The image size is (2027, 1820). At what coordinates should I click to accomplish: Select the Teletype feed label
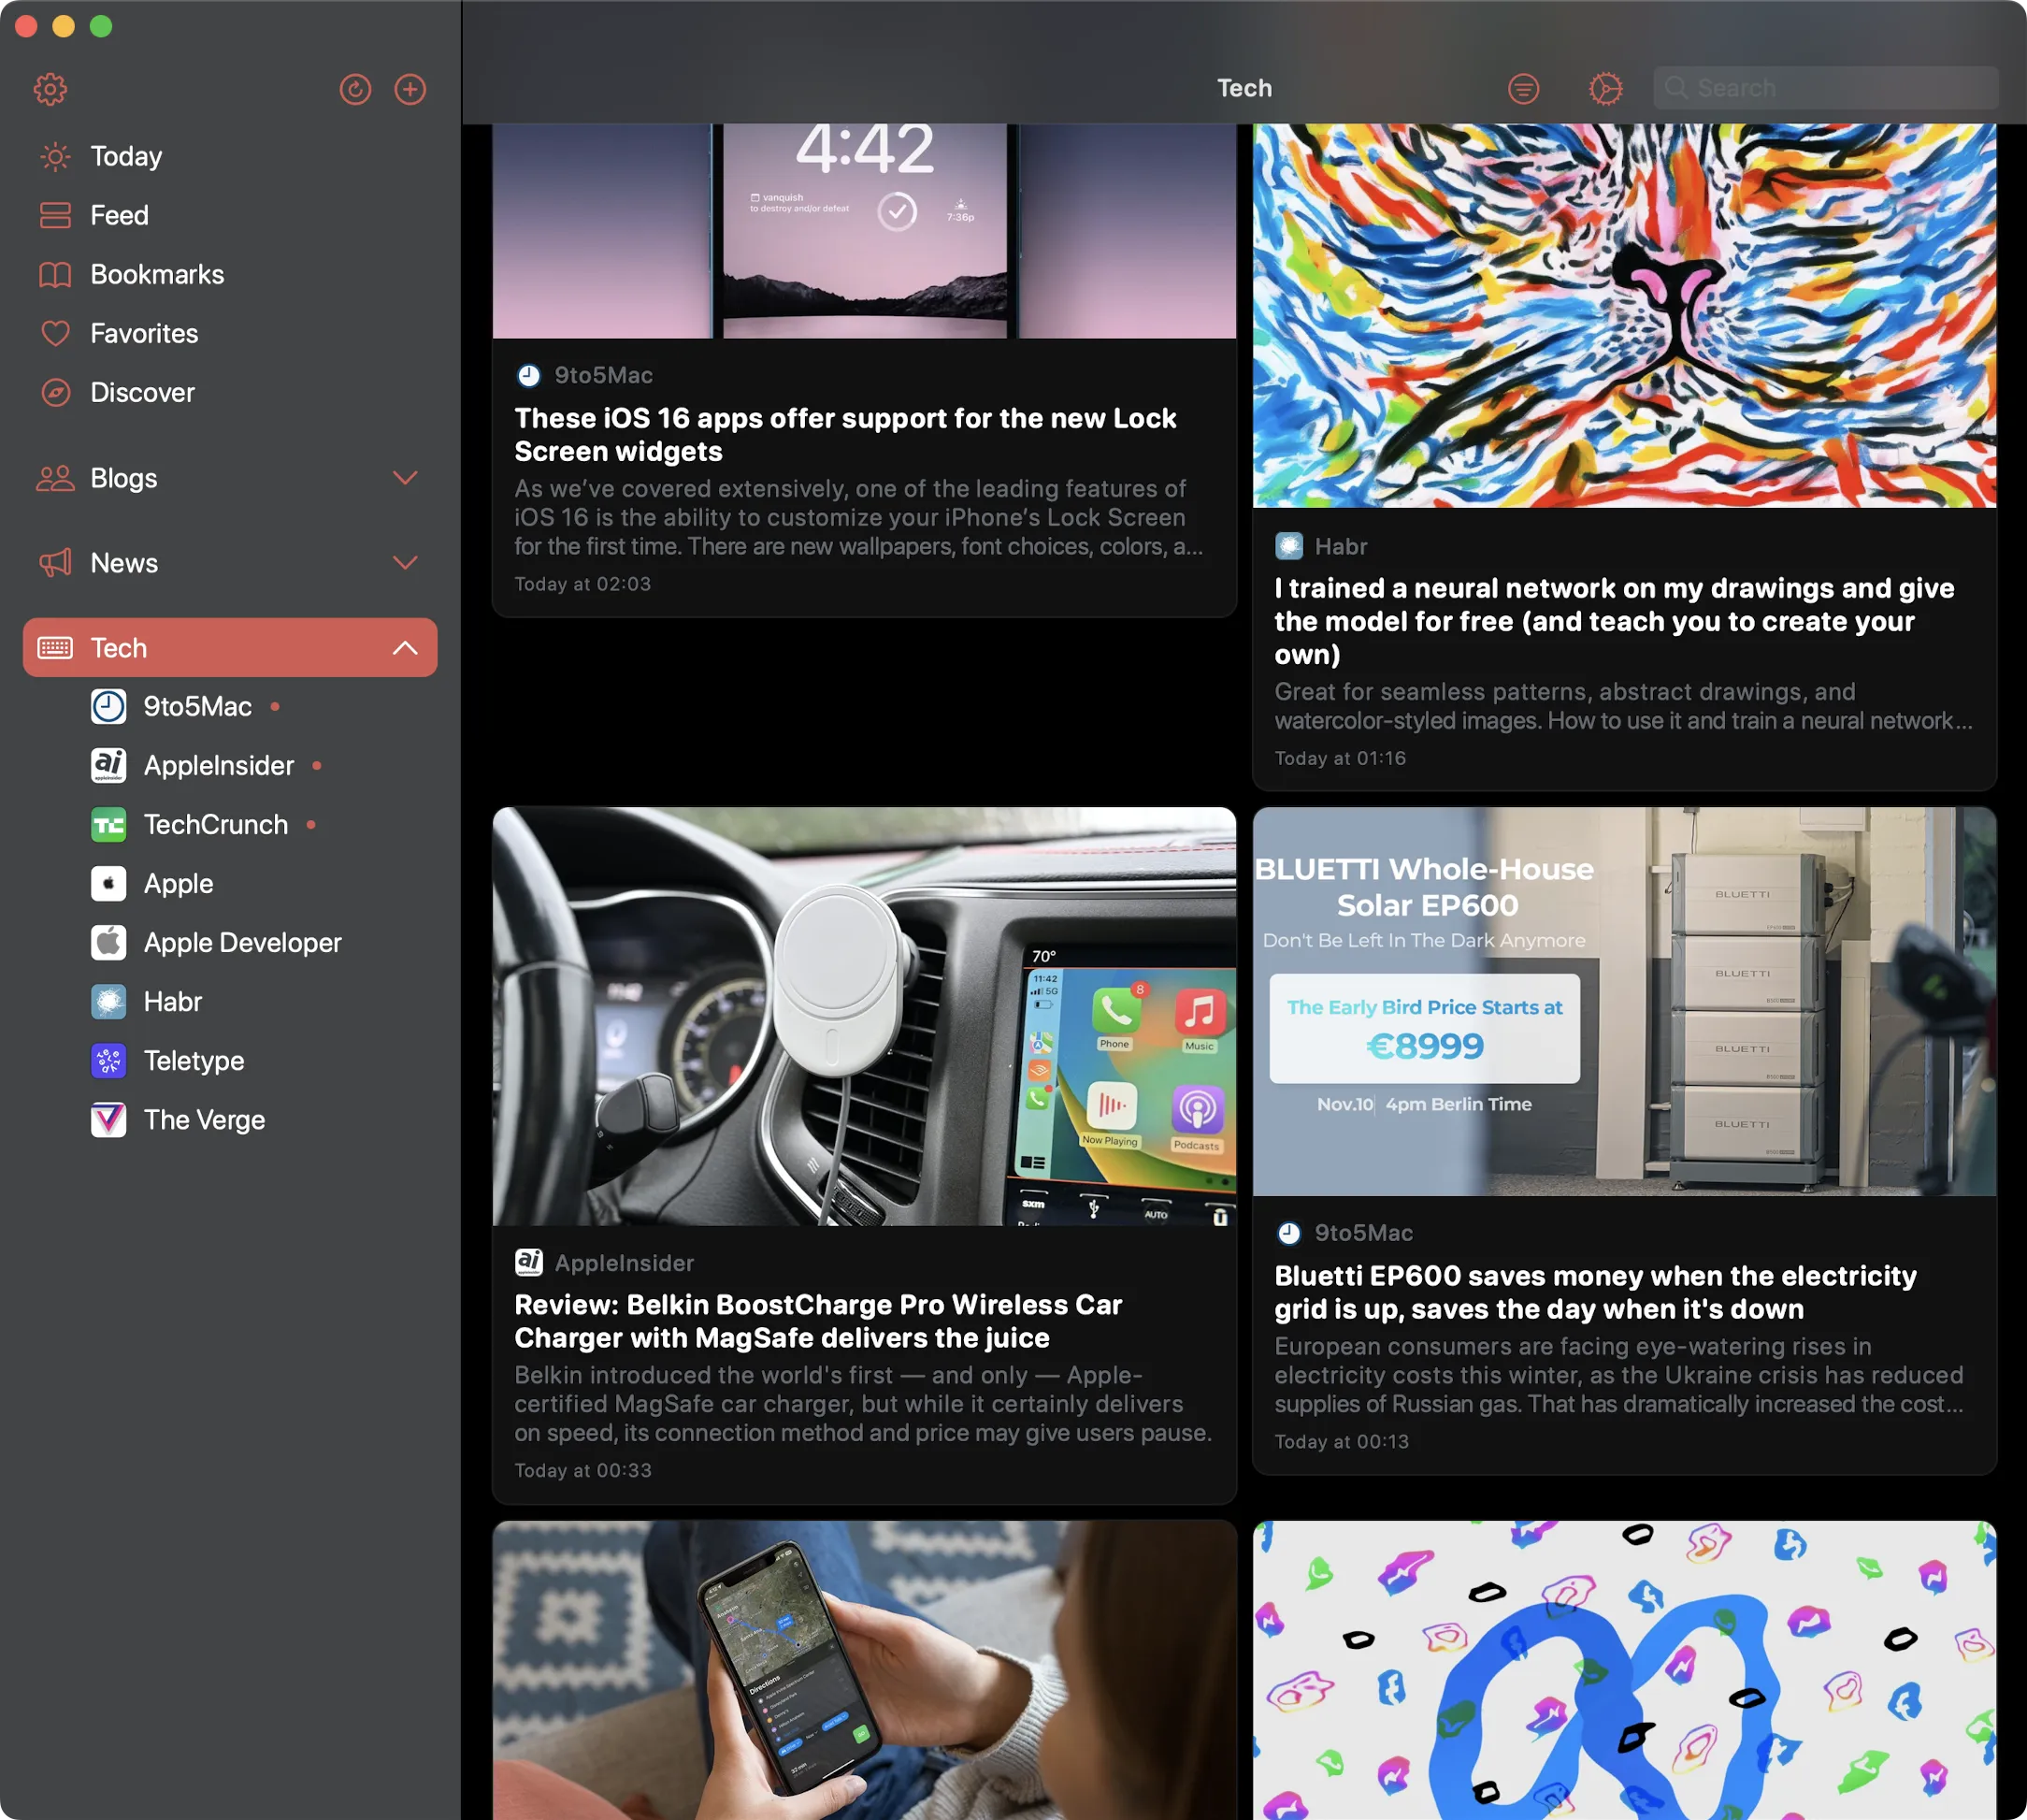tap(194, 1061)
